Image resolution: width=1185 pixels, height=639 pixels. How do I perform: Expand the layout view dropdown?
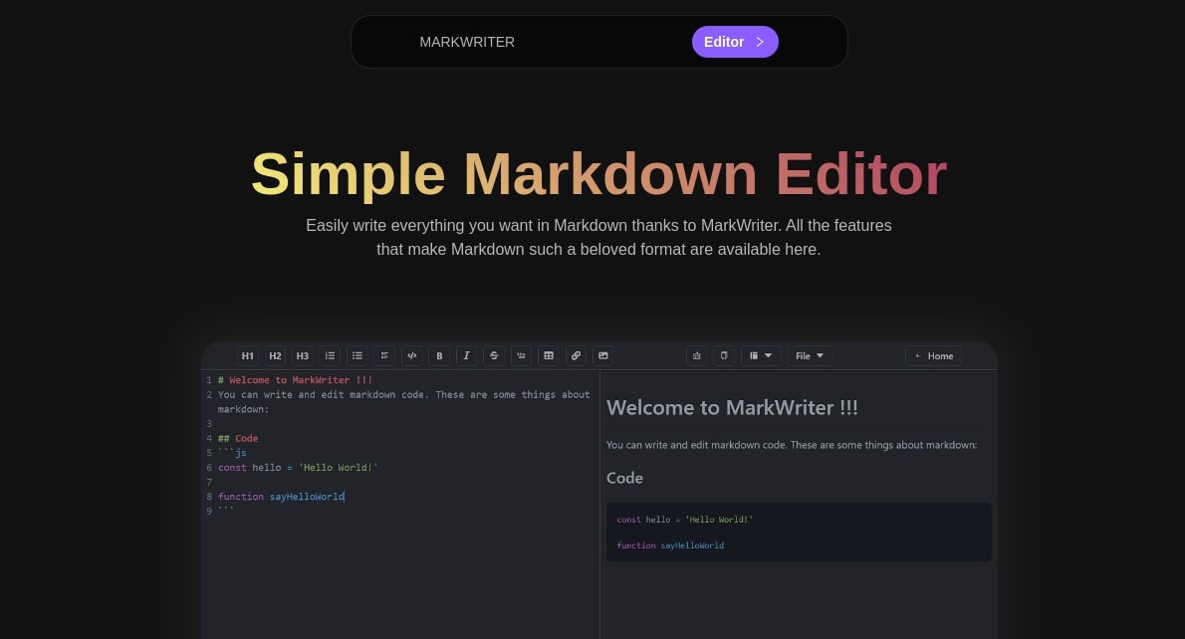click(761, 355)
